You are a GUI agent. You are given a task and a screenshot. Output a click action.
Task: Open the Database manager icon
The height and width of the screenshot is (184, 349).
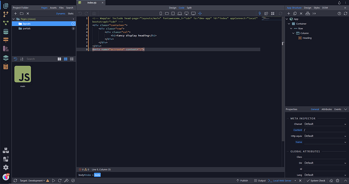[6, 32]
